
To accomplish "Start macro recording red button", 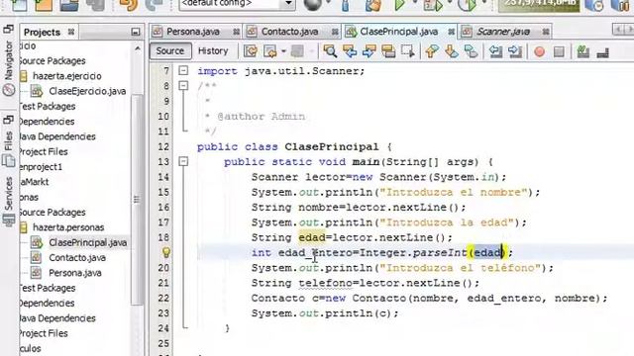I will (539, 51).
